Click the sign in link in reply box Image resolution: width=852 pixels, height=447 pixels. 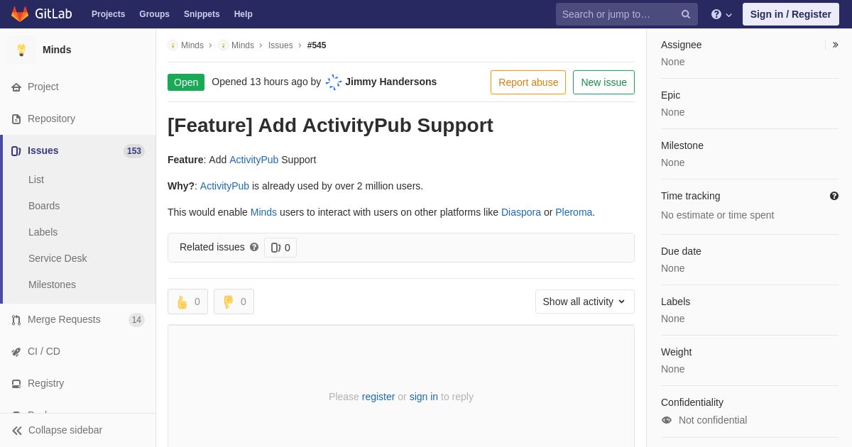click(424, 397)
